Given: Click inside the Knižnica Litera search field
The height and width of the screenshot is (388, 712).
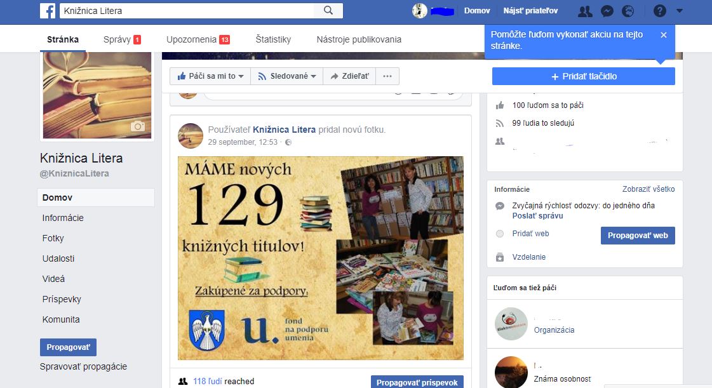Looking at the screenshot, I should tap(187, 11).
